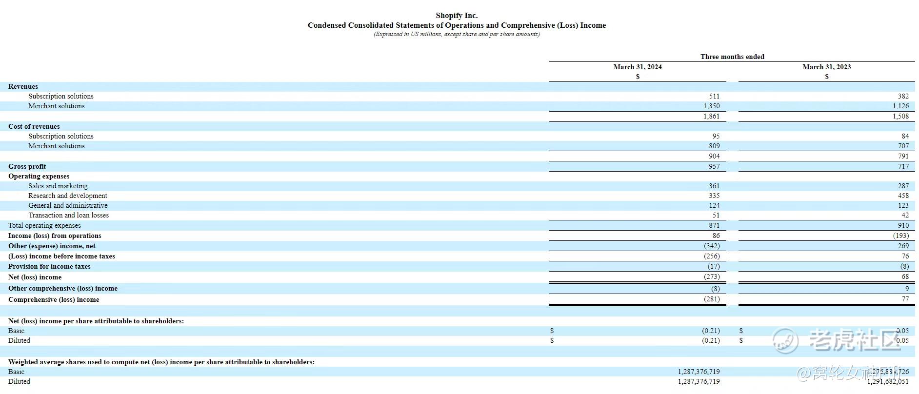Image resolution: width=919 pixels, height=394 pixels.
Task: Click the "(Loss) income before income taxes" label
Action: 61,256
